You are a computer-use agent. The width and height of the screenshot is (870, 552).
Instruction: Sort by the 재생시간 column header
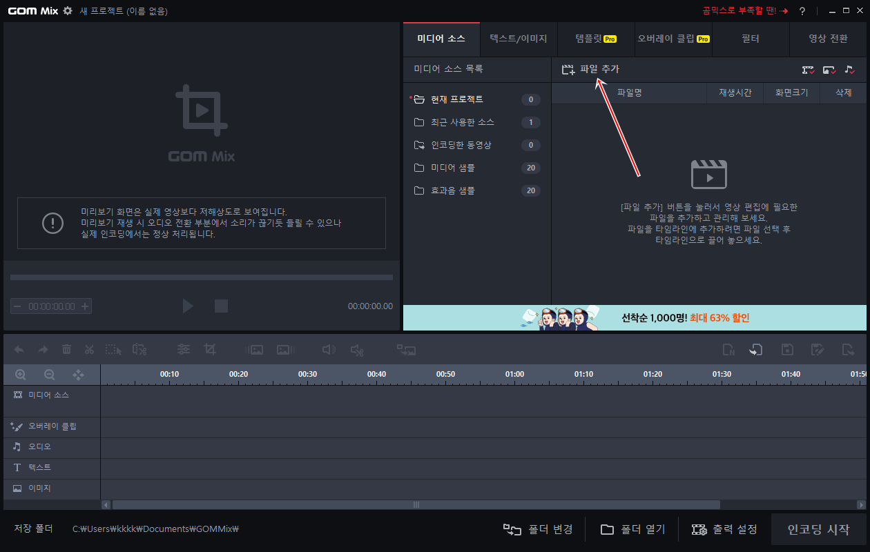tap(735, 92)
